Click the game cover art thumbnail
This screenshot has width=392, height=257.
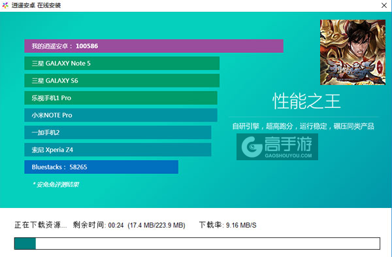[x=353, y=52]
